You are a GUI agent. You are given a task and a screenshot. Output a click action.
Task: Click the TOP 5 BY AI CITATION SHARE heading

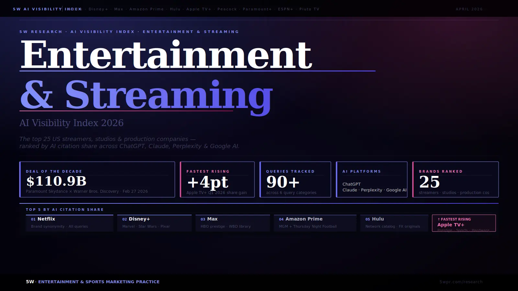(x=65, y=210)
